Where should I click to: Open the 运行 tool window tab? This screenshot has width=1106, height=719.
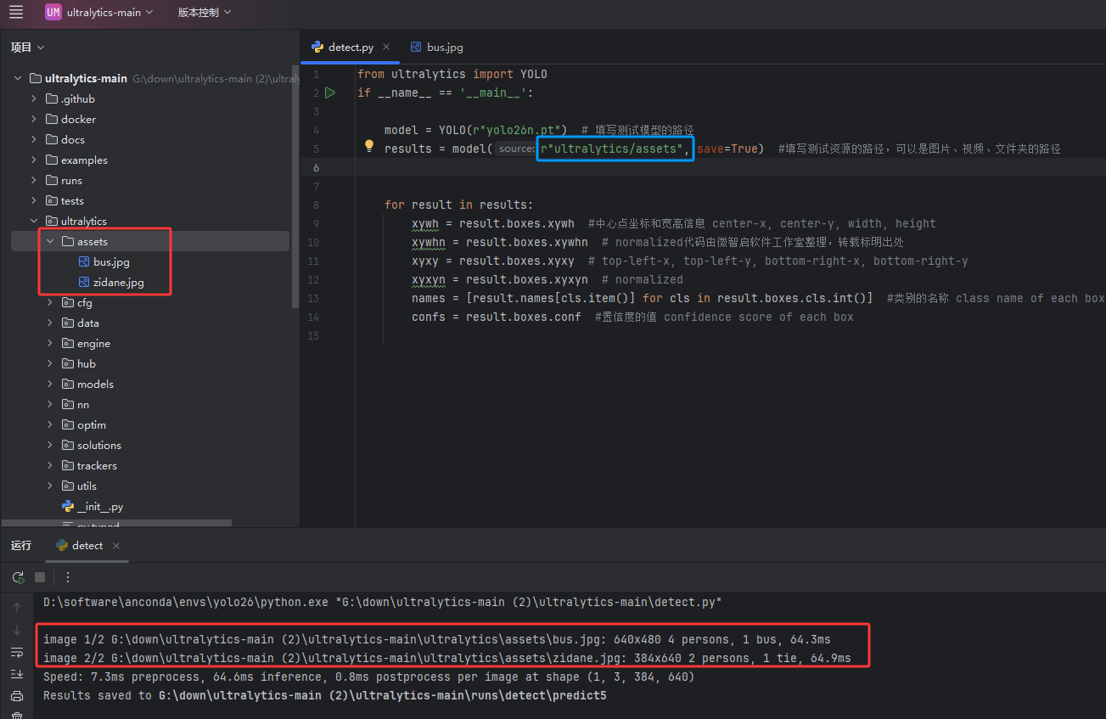pyautogui.click(x=21, y=546)
